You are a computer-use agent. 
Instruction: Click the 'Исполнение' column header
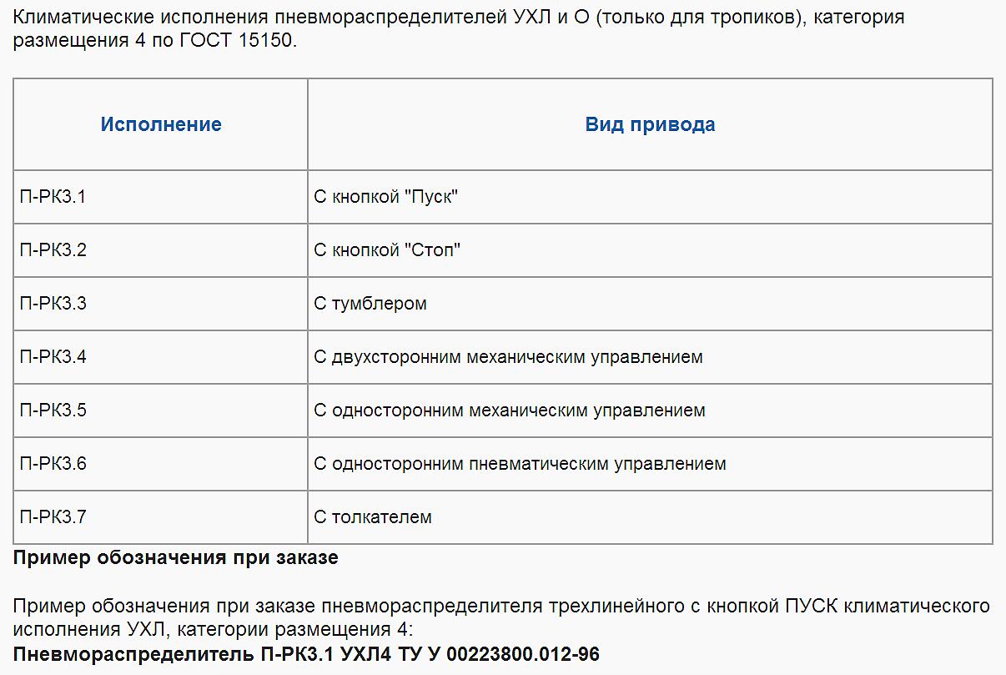point(161,124)
